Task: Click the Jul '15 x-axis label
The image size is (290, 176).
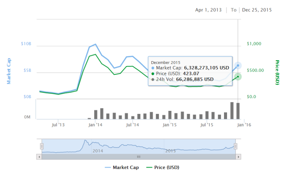Action: [207, 125]
